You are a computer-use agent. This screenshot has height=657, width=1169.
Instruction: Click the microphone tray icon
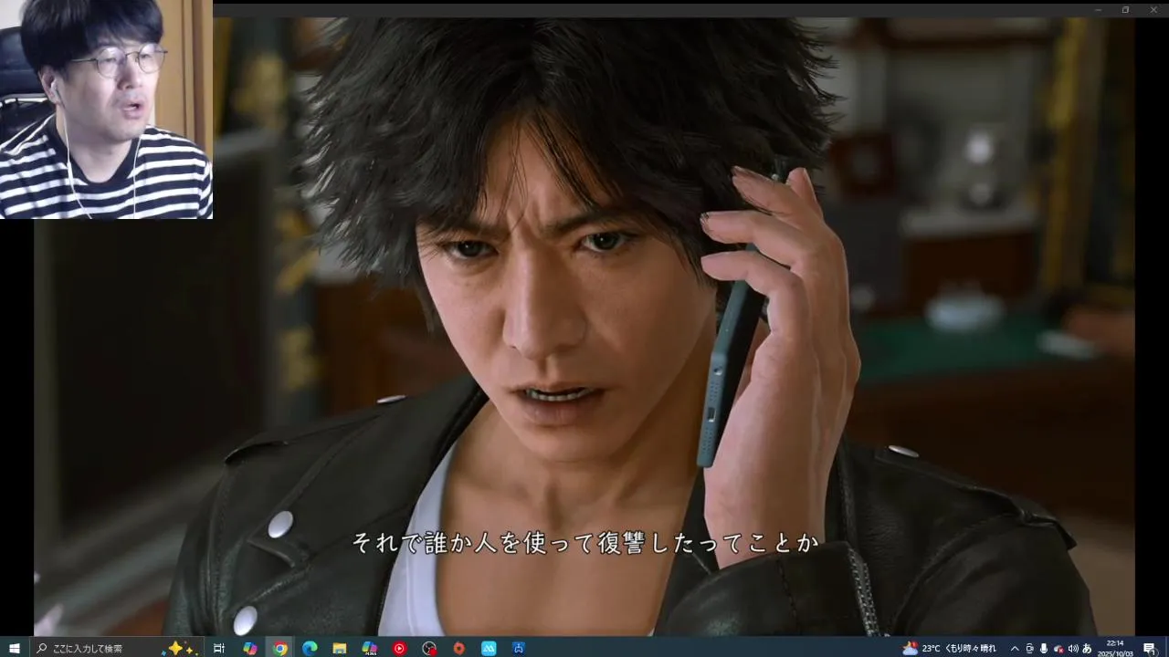[x=1044, y=648]
